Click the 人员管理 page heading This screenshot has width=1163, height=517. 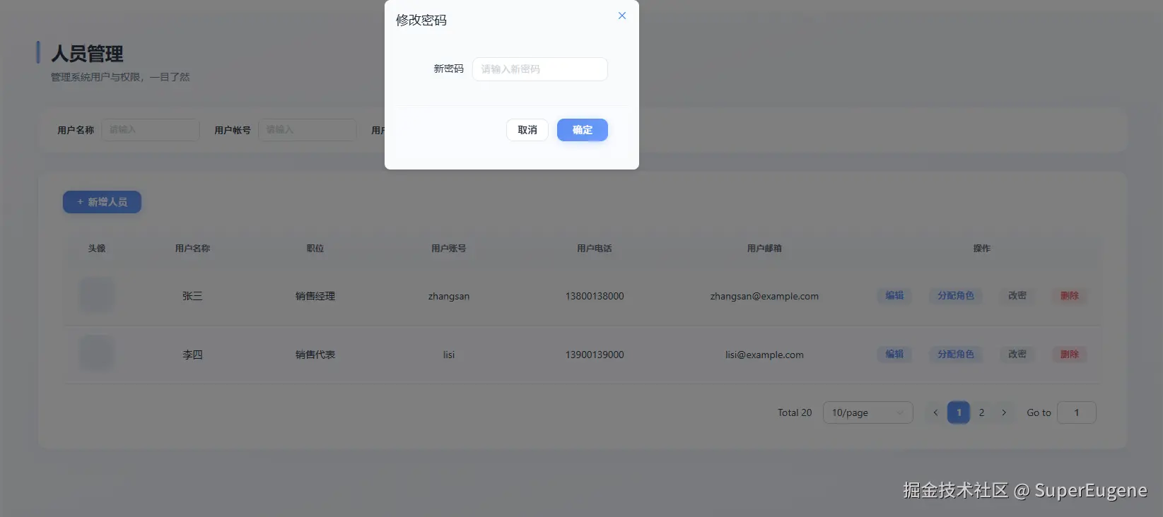point(87,54)
